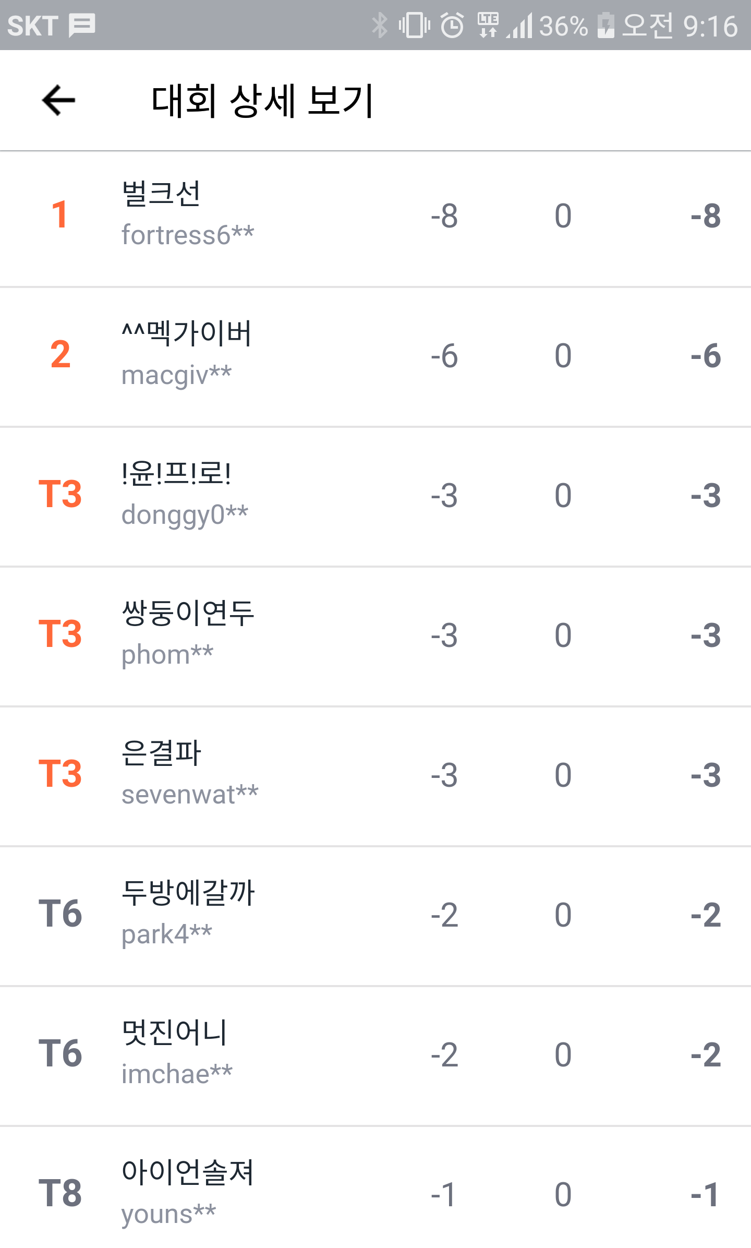Screen dimensions: 751x1248
Task: Tap 멋진어니 player name
Action: 174,1033
